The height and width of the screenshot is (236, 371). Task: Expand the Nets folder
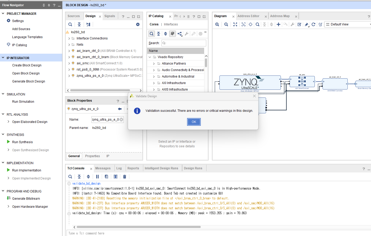tap(69, 45)
